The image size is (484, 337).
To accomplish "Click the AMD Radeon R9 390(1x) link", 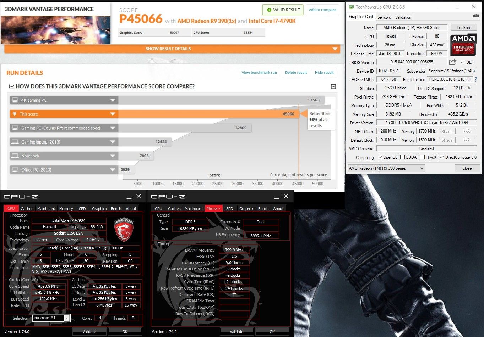I will click(207, 21).
